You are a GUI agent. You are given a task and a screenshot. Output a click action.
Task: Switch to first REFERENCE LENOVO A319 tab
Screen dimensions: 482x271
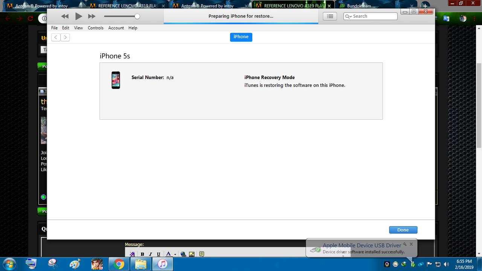pos(127,6)
